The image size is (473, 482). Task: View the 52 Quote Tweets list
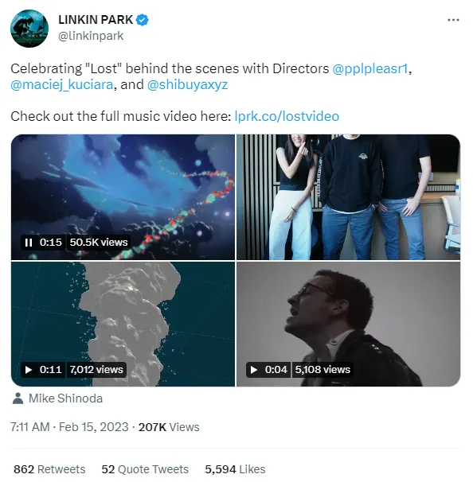coord(145,469)
